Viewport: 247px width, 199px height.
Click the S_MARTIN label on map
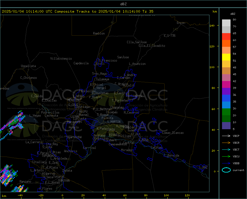tap(114, 122)
